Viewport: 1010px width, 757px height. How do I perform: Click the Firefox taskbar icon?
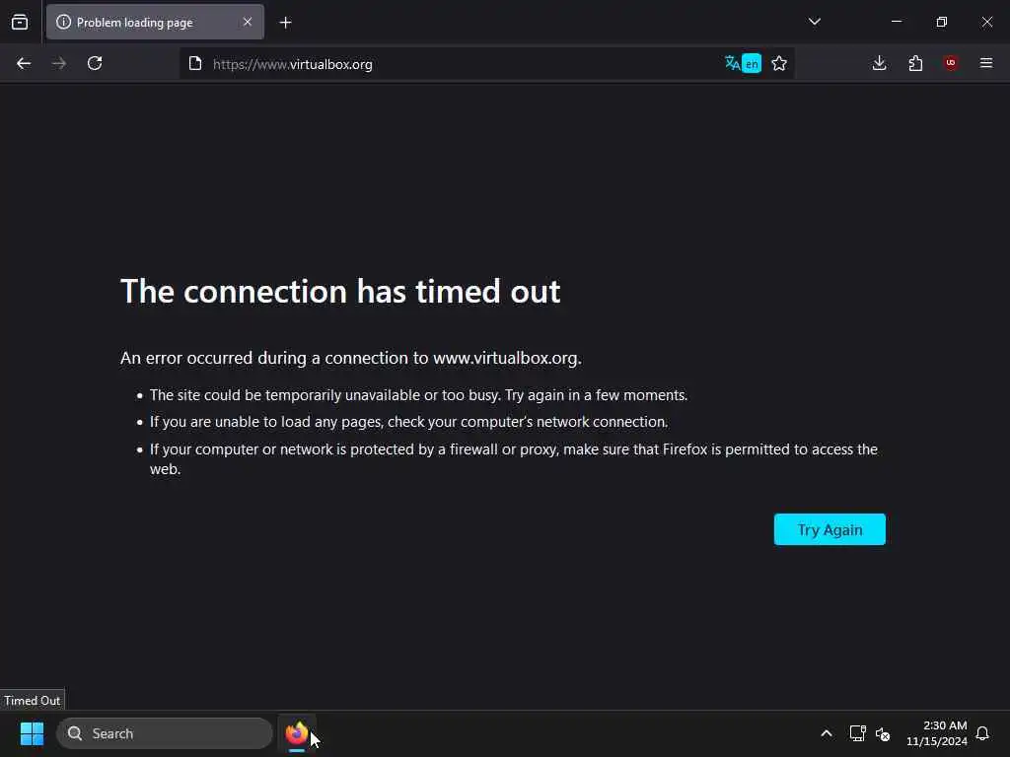pos(296,733)
